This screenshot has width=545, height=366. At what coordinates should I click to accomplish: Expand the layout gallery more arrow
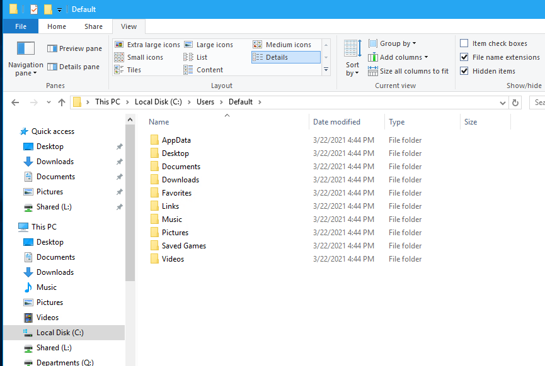[326, 70]
